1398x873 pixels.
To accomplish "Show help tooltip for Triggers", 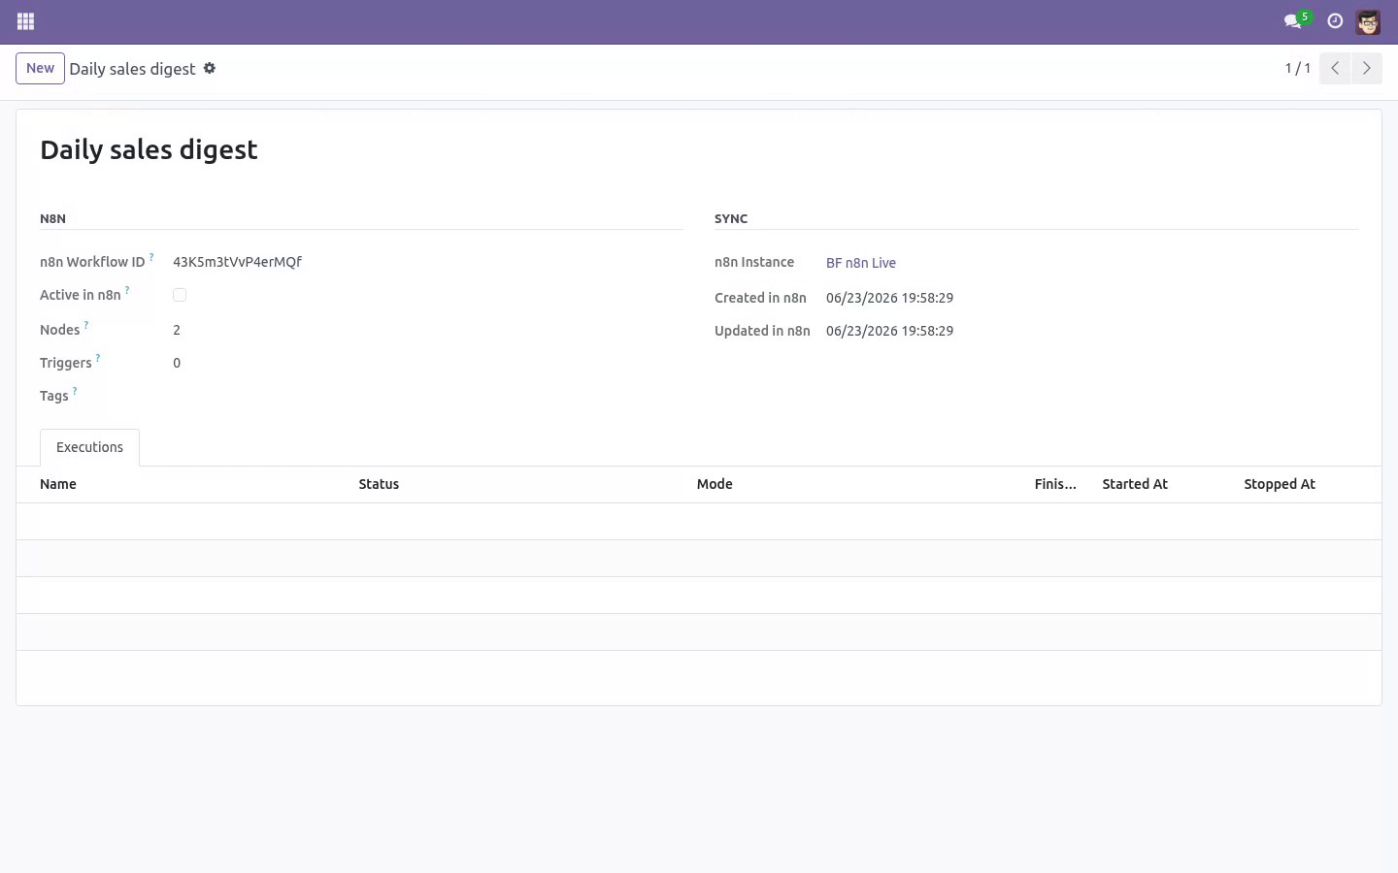I will point(98,359).
